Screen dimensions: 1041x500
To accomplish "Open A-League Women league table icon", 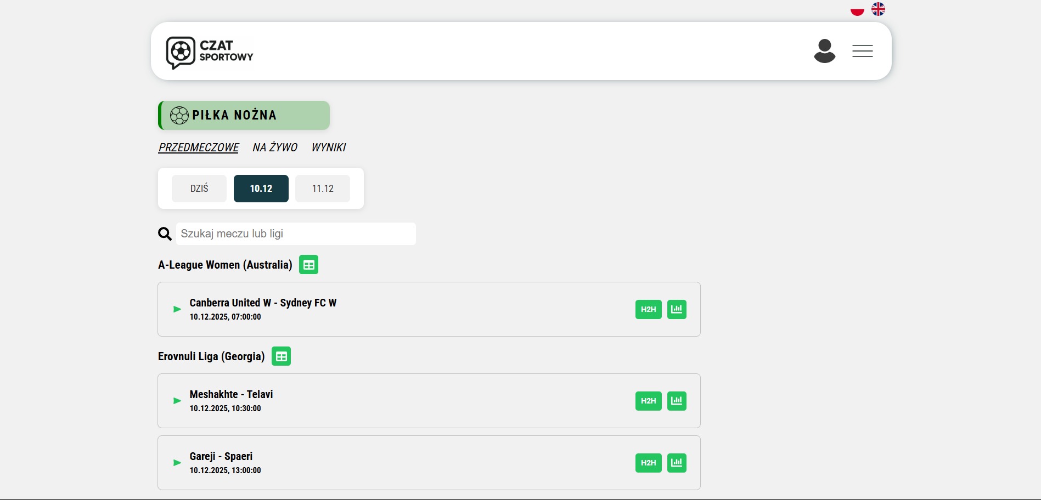I will pyautogui.click(x=308, y=265).
